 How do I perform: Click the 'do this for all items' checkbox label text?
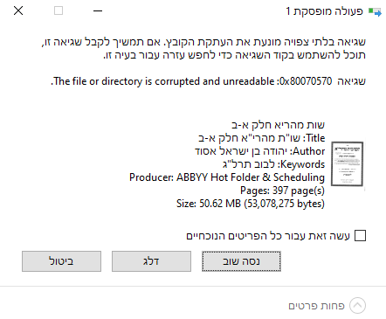click(x=268, y=236)
